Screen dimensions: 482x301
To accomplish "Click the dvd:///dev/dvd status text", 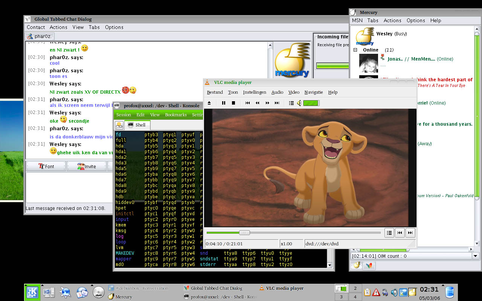I will click(322, 244).
